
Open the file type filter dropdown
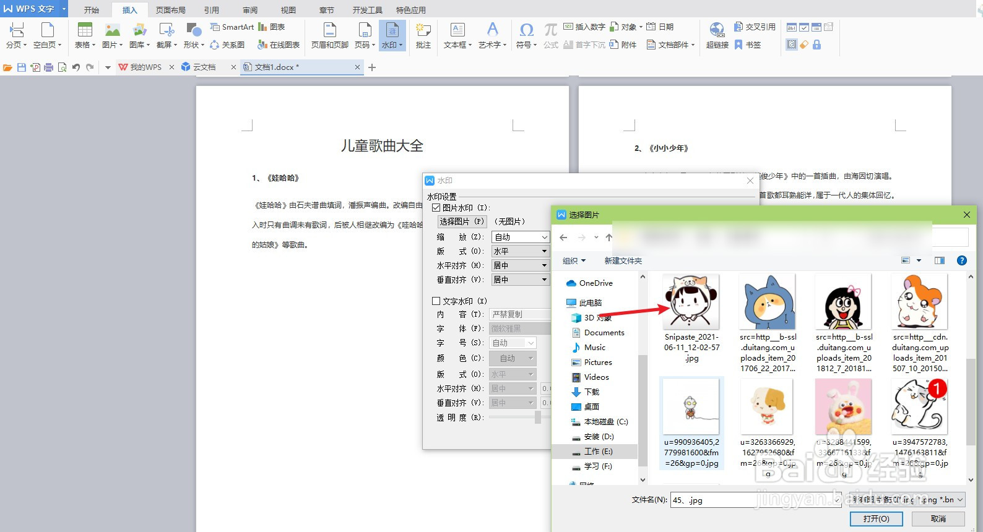[x=907, y=499]
